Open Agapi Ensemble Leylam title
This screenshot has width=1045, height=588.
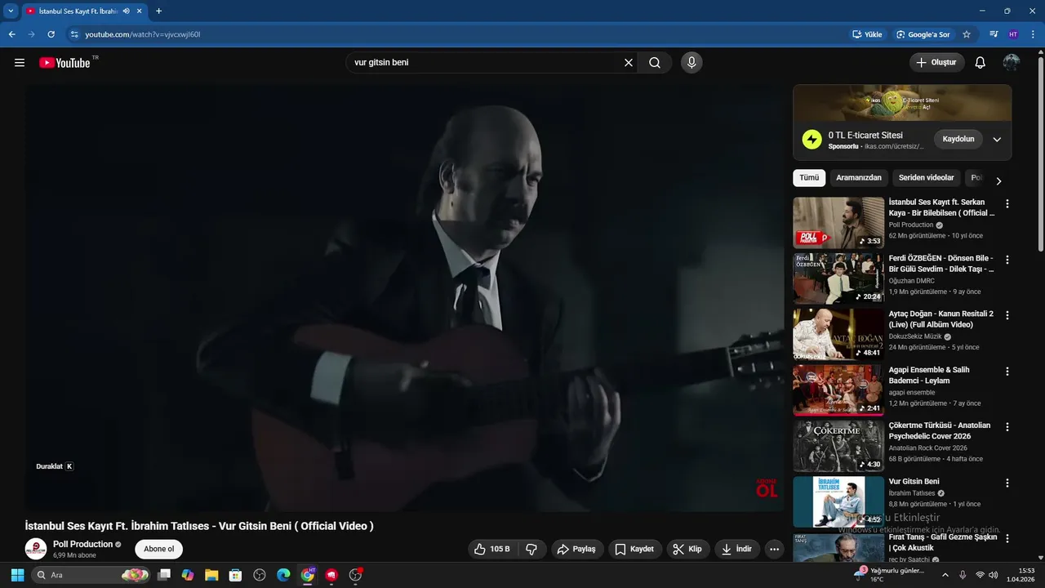929,376
